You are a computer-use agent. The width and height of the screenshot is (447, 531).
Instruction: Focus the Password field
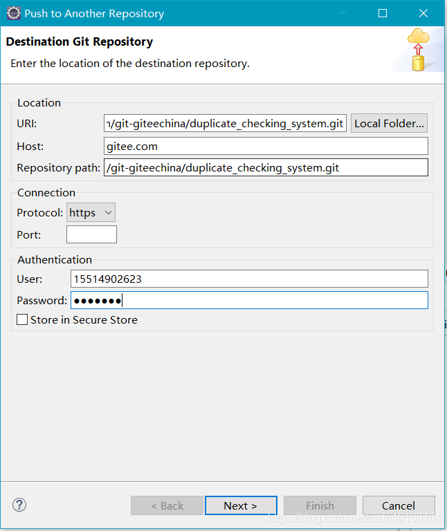pos(249,300)
